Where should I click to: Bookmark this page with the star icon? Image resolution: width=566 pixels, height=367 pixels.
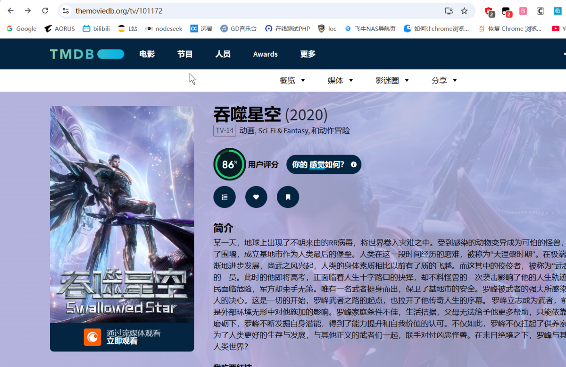[464, 10]
